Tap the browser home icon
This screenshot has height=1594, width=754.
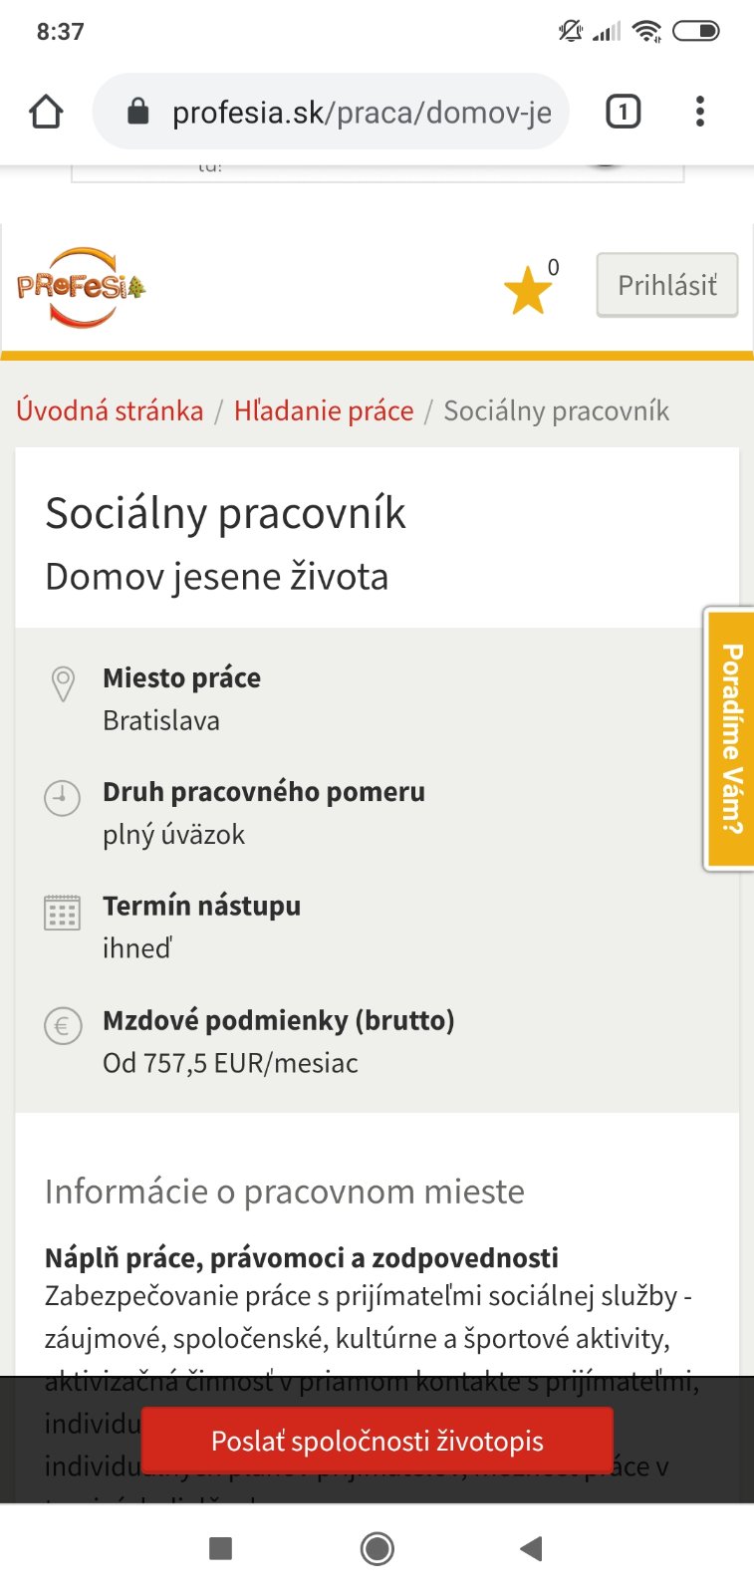(x=46, y=112)
